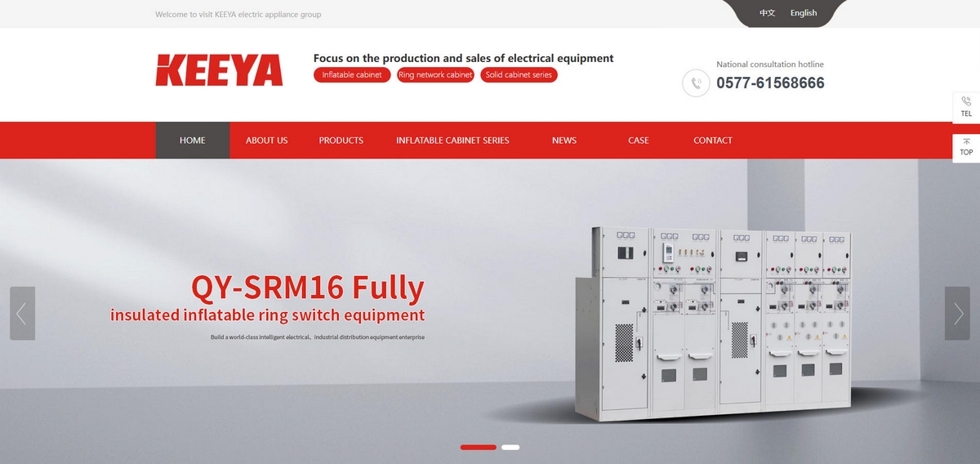Screen dimensions: 980x464
Task: Select English language option
Action: 804,13
